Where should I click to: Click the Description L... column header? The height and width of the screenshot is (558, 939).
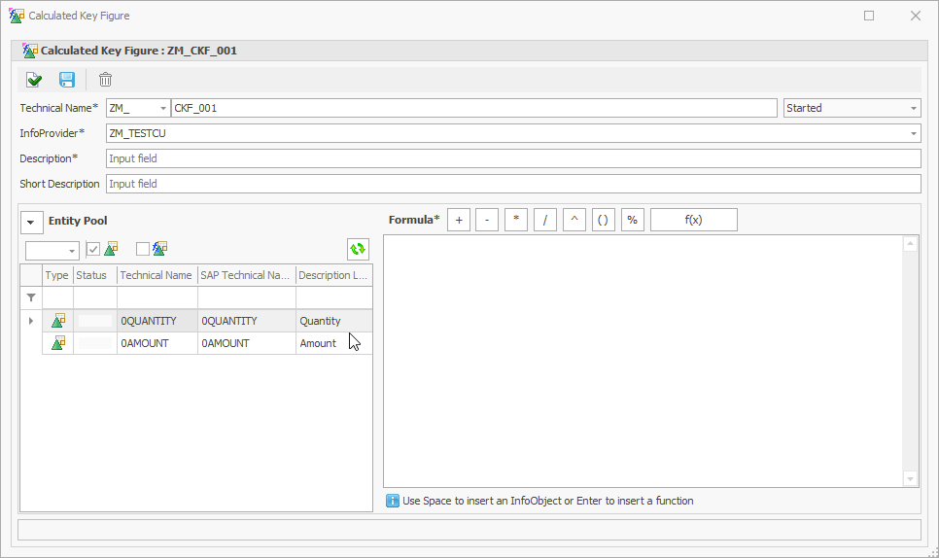(x=331, y=275)
